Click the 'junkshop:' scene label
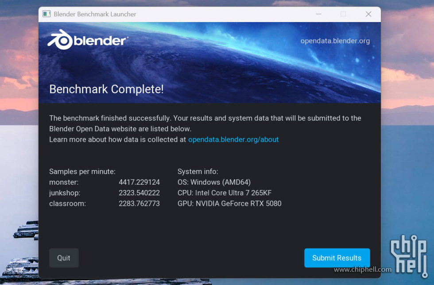 pos(65,193)
